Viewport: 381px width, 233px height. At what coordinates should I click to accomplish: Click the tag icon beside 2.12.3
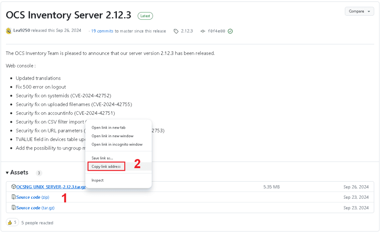pos(176,31)
